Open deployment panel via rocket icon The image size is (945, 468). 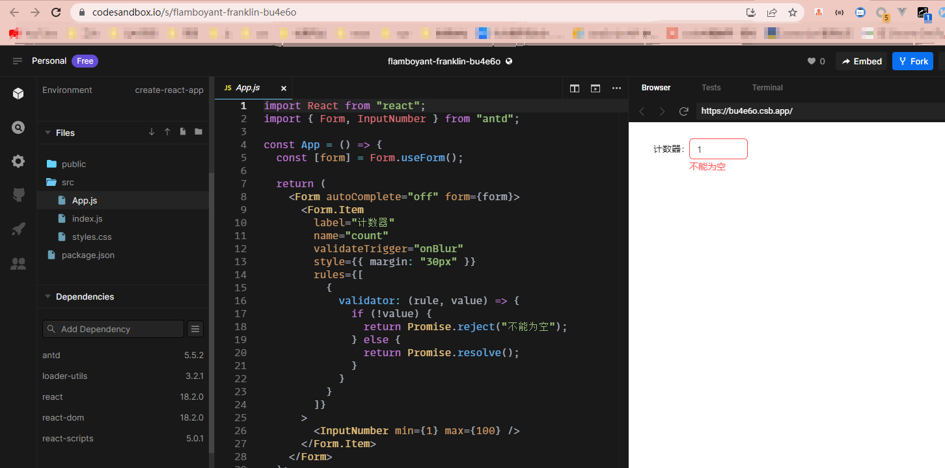(18, 228)
